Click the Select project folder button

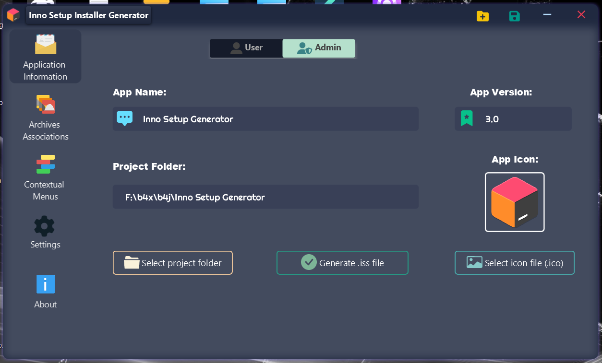173,263
